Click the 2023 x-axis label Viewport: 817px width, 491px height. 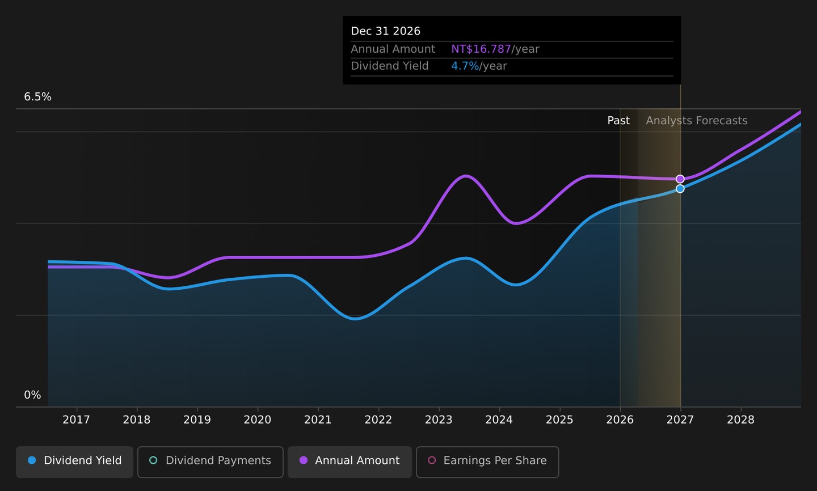pos(439,420)
